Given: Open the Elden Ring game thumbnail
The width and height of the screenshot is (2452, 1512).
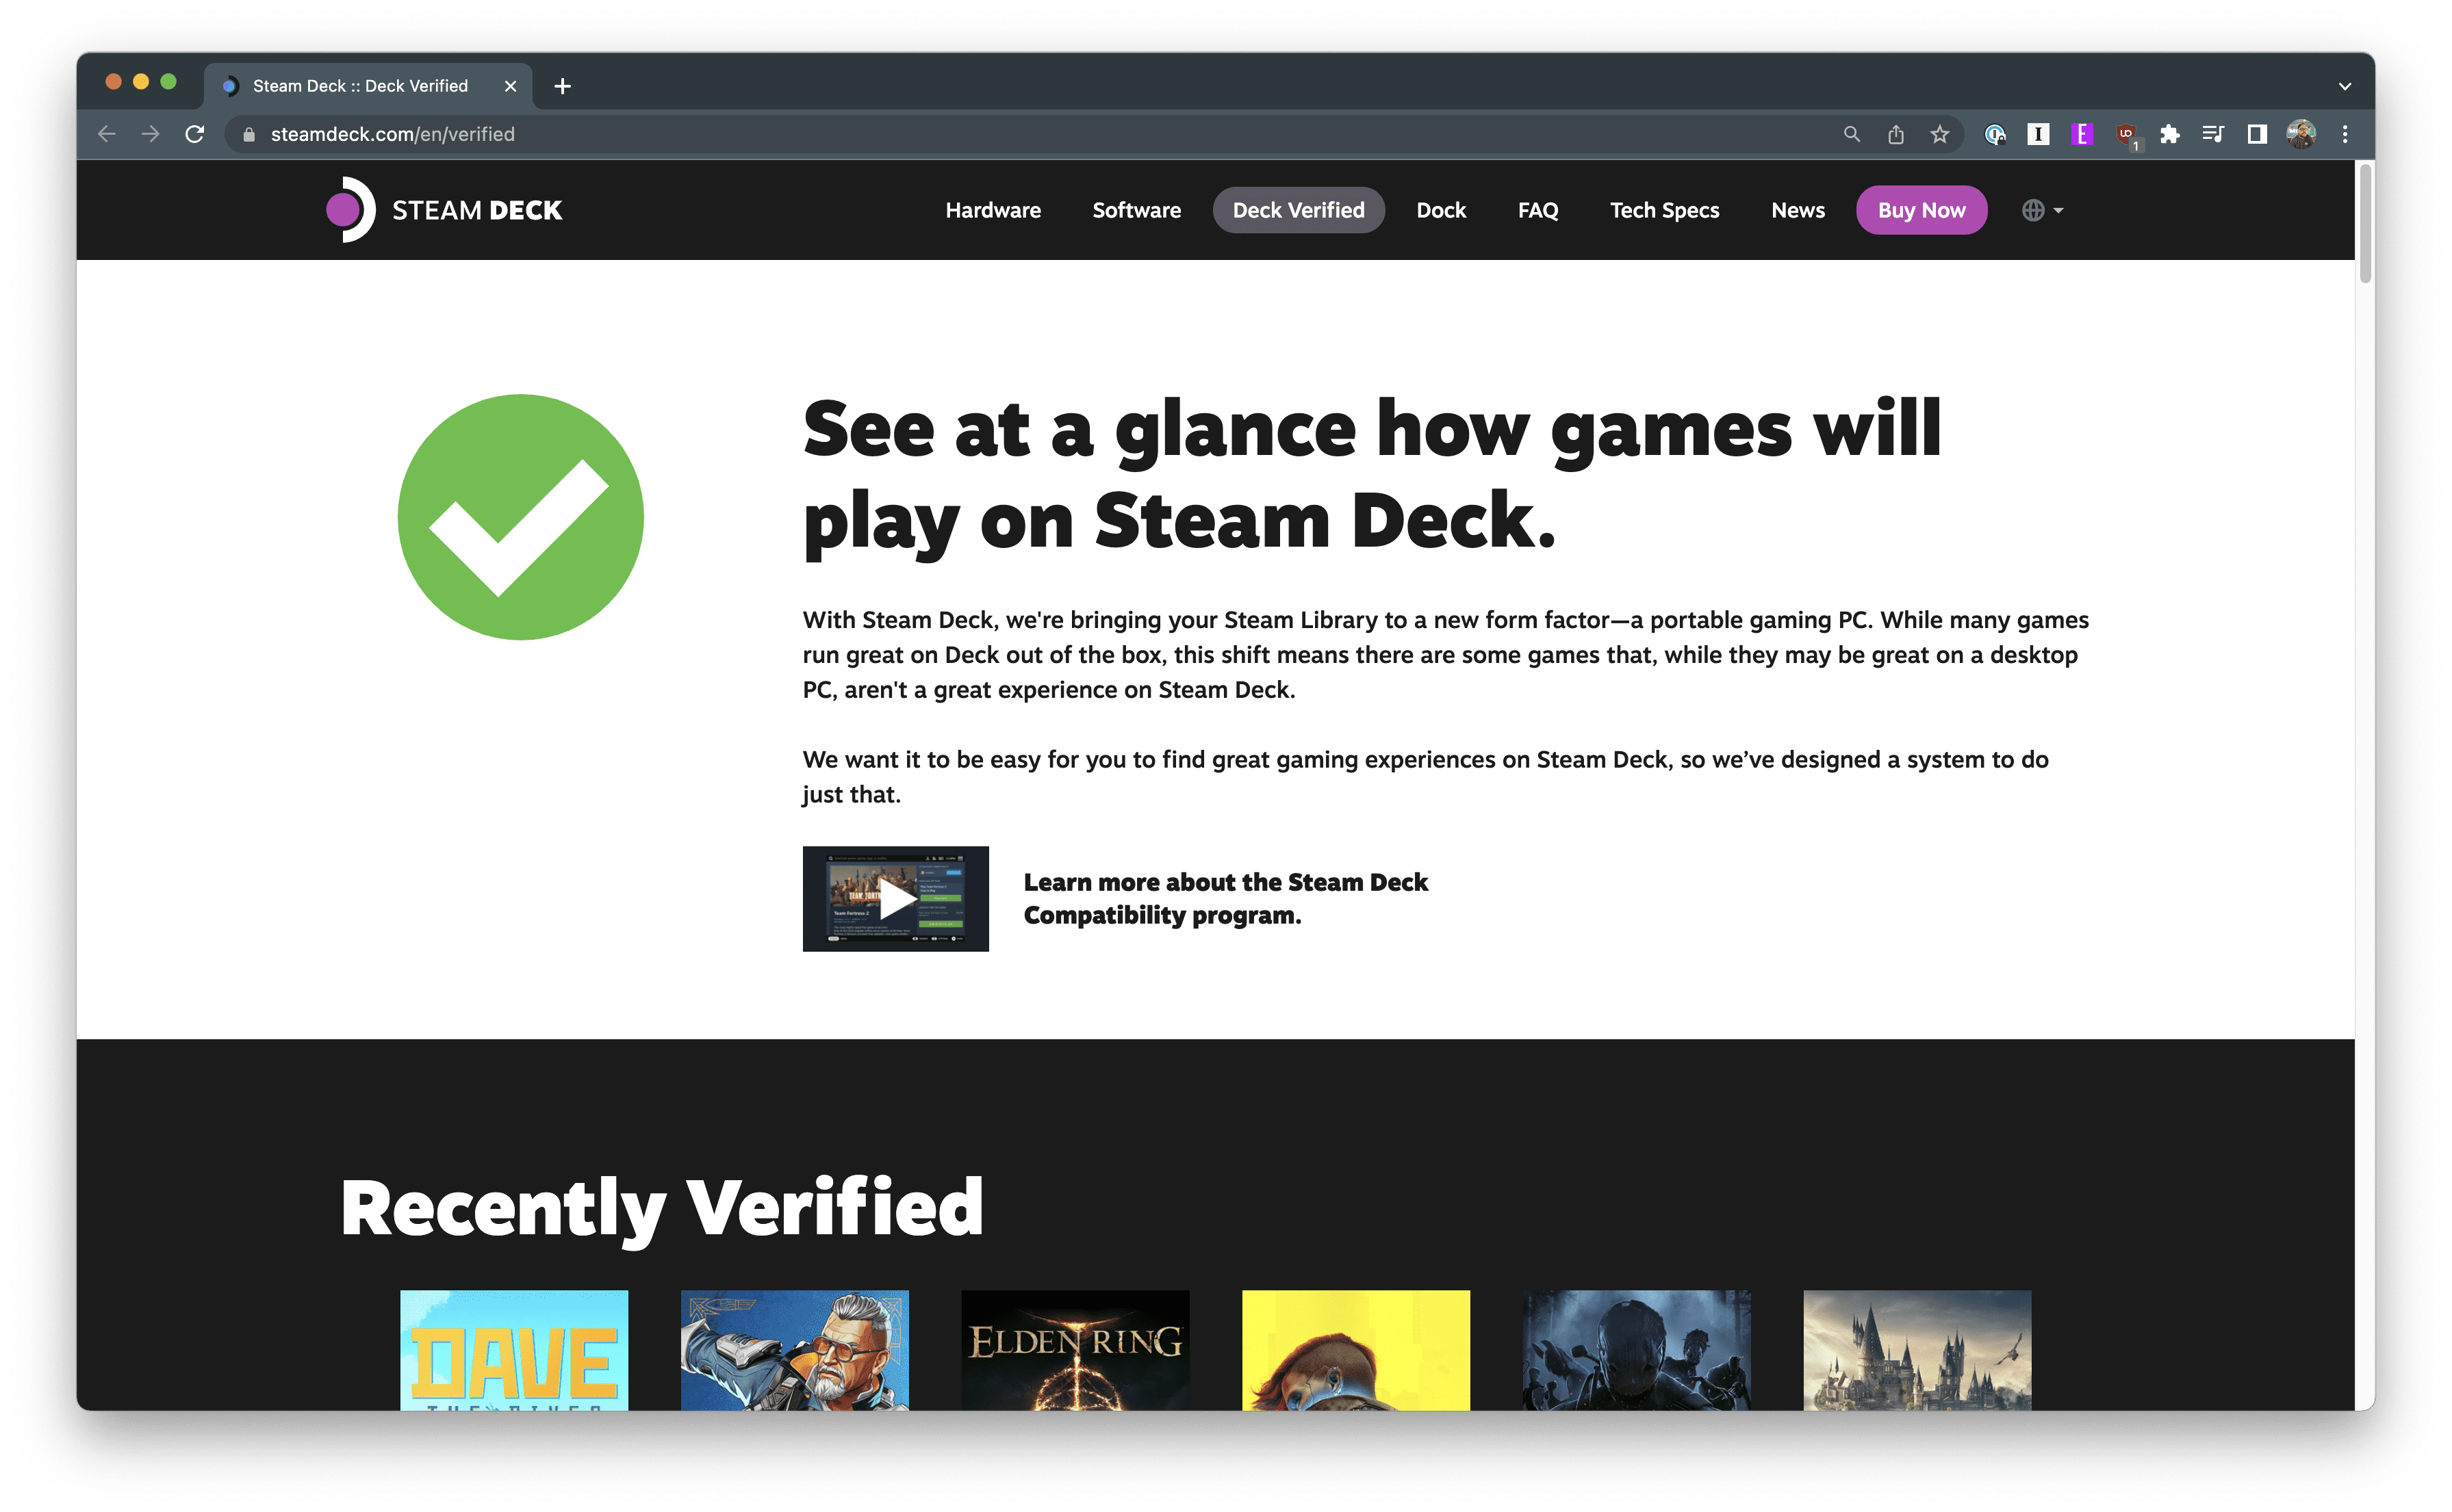Looking at the screenshot, I should [x=1075, y=1350].
